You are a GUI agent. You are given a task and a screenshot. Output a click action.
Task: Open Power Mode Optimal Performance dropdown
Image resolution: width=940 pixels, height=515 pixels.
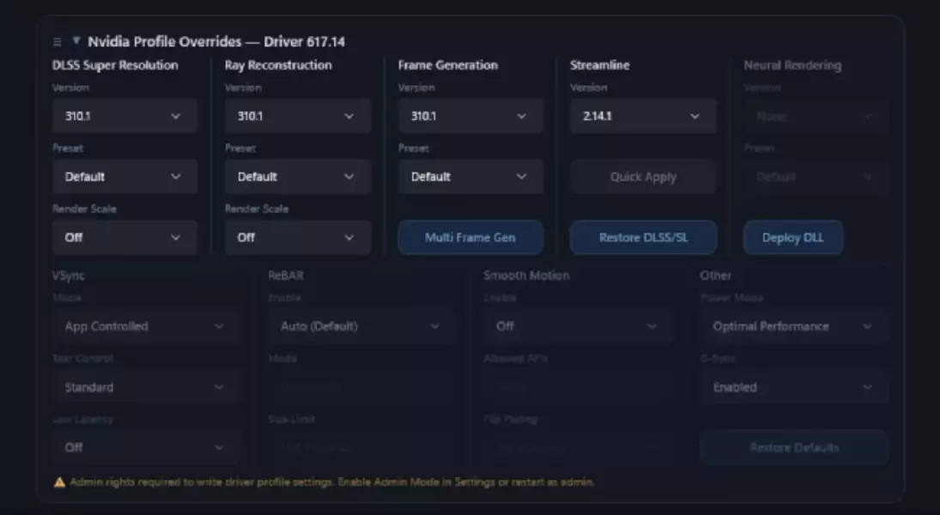[794, 326]
